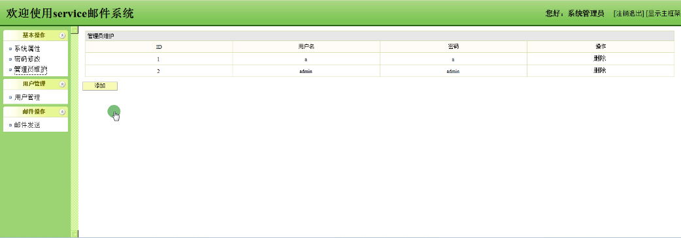681x238 pixels.
Task: Click the ID column header
Action: pos(159,46)
